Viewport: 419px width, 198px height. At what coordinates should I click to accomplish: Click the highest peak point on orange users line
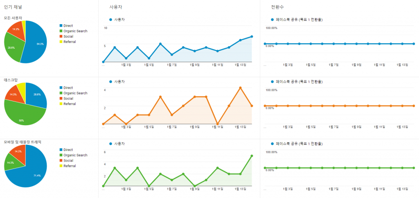240,88
